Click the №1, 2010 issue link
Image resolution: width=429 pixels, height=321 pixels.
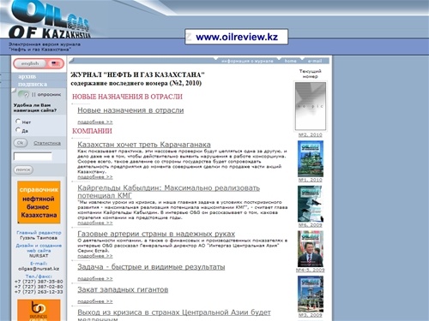tap(311, 180)
